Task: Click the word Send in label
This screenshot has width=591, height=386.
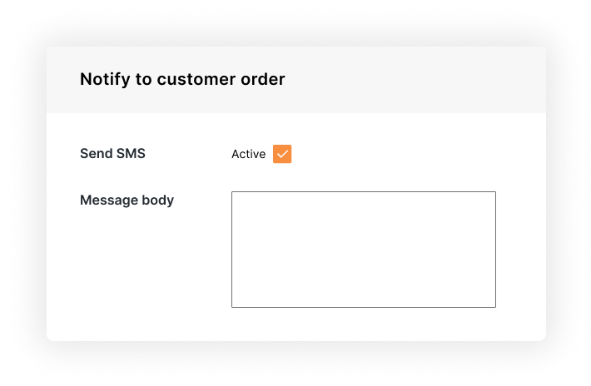Action: tap(97, 154)
